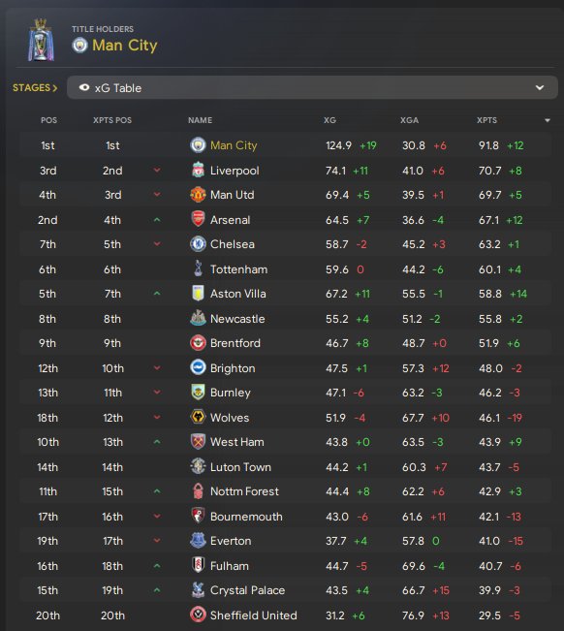
Task: Click the Crystal Palace club crest
Action: (198, 590)
